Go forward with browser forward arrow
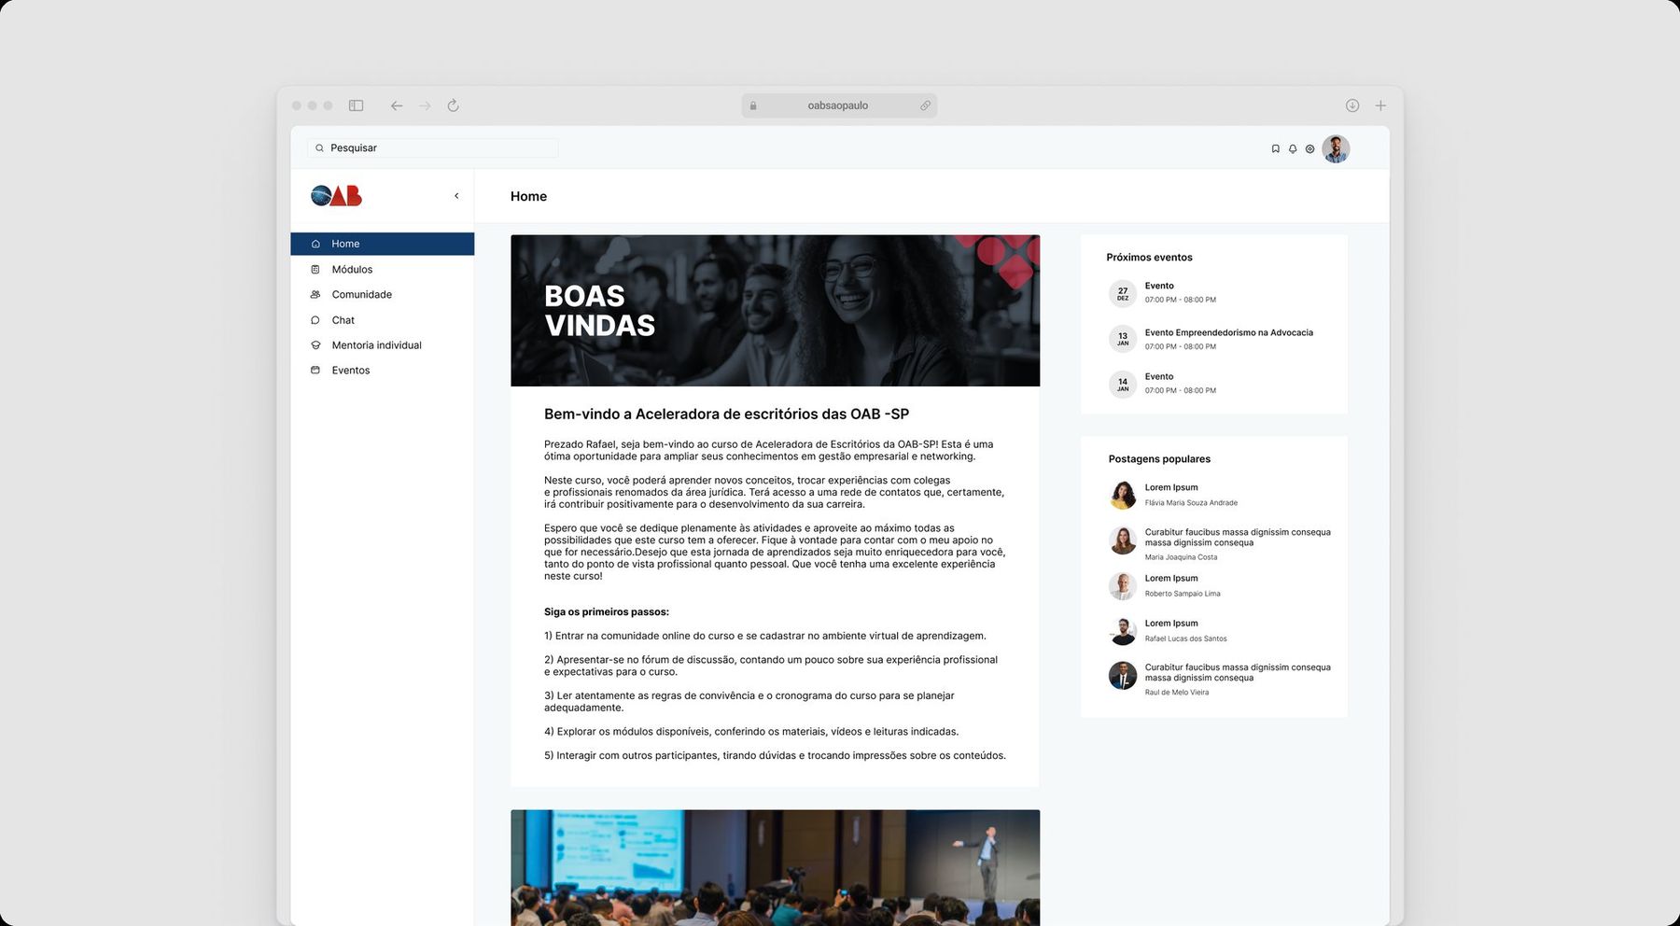 (425, 105)
